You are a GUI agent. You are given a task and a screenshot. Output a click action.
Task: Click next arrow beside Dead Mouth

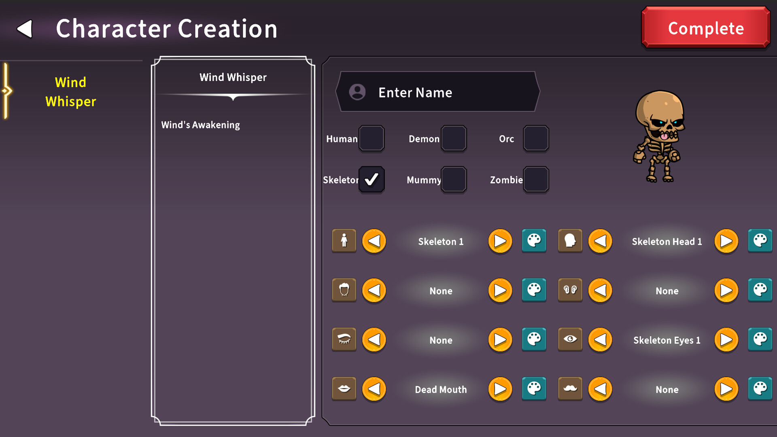click(500, 389)
